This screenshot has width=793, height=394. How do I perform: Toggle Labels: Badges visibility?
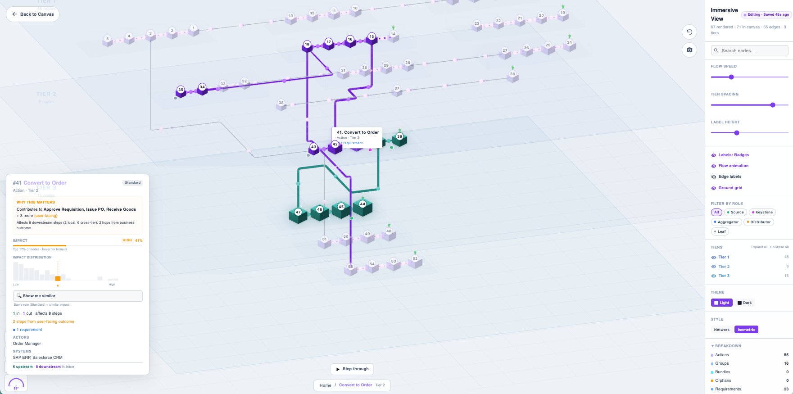(730, 155)
